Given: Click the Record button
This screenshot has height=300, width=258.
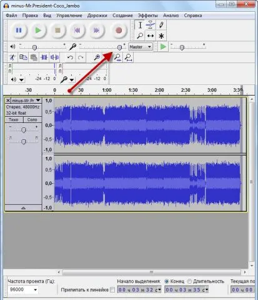Looking at the screenshot, I should pos(119,31).
